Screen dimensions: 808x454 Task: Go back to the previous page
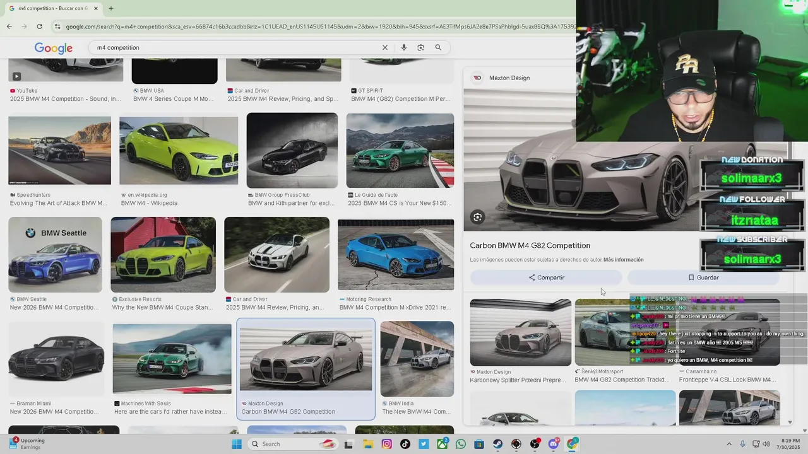9,26
